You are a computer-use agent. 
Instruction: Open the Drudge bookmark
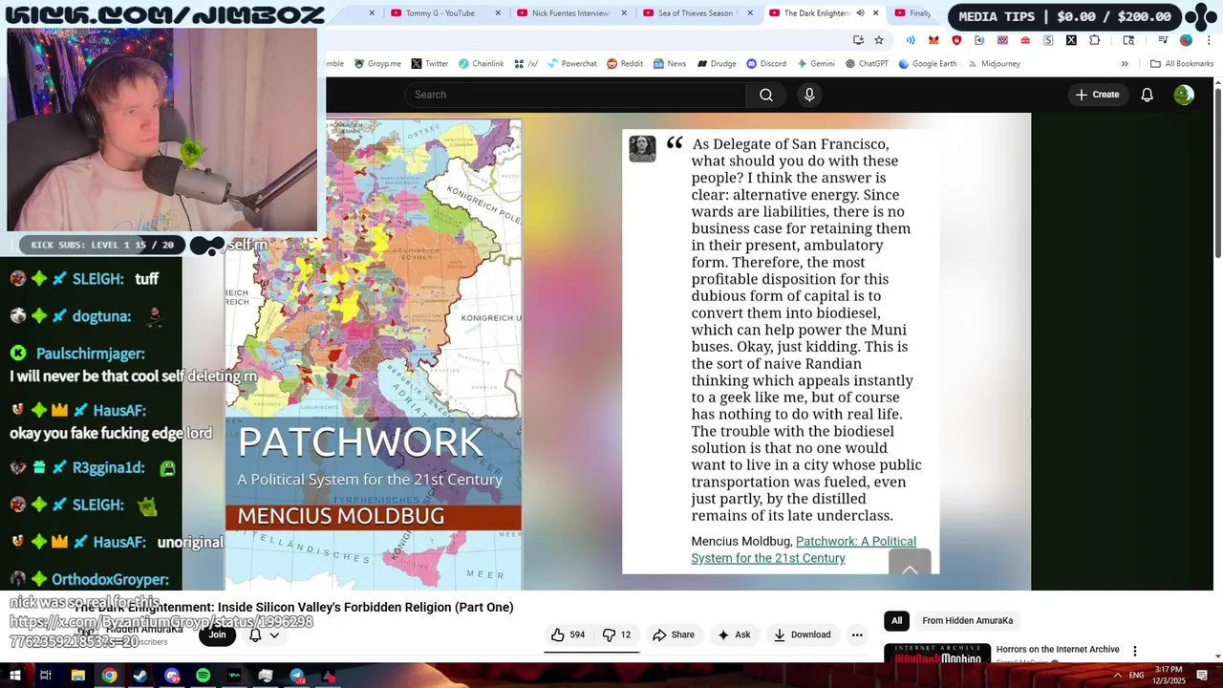coord(717,64)
